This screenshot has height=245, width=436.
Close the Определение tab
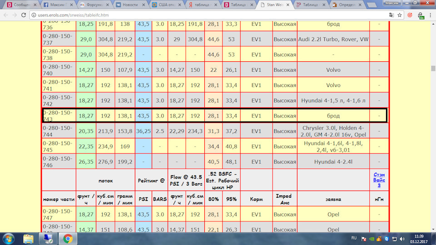click(x=360, y=5)
